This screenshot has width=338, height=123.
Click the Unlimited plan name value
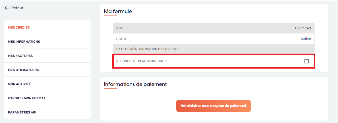pos(303,28)
